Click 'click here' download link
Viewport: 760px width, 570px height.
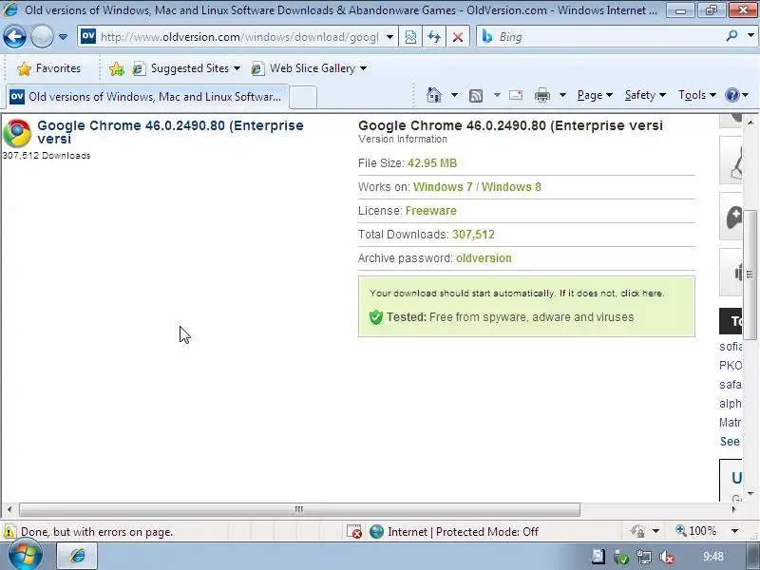point(642,294)
